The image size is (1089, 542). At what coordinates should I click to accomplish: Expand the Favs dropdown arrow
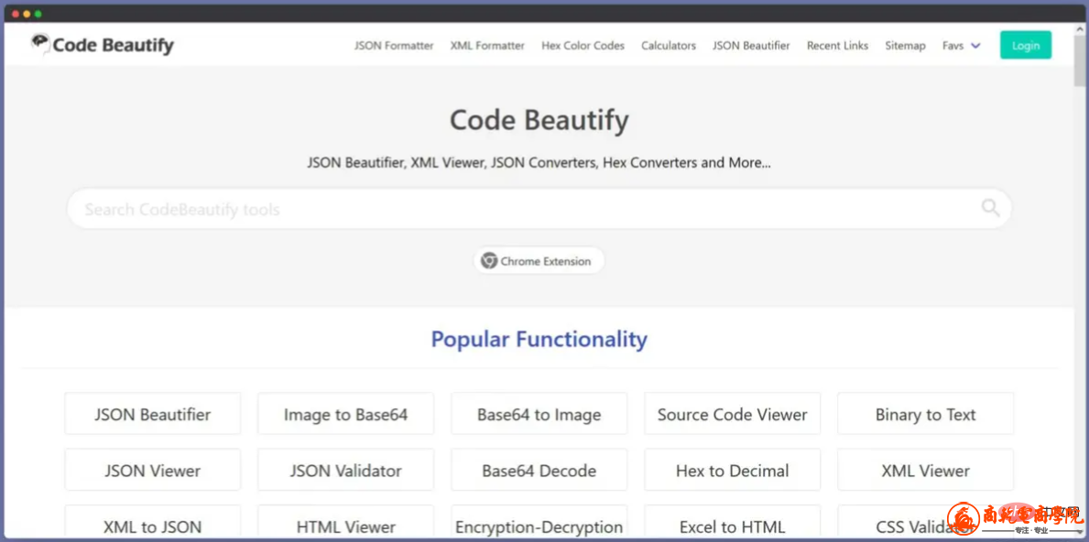pyautogui.click(x=975, y=46)
